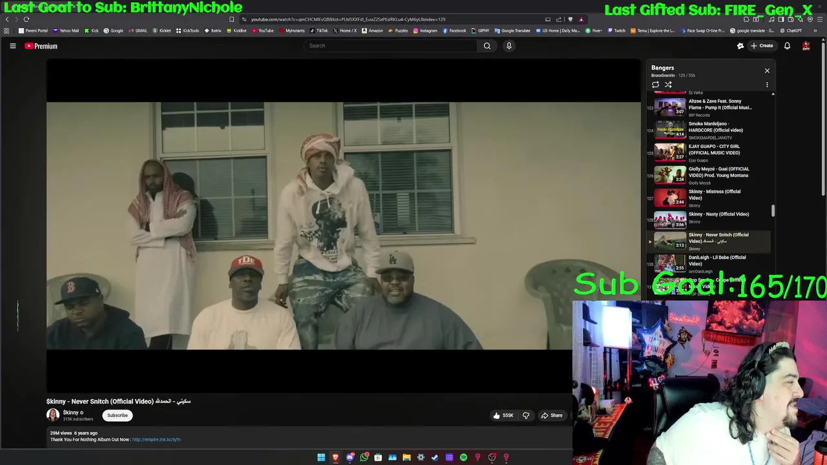Open ChatGPT bookmark
The height and width of the screenshot is (465, 827).
[x=791, y=30]
